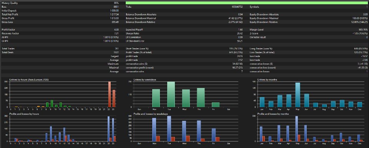Click hour 9 bar in Entries by hours

pos(52,104)
